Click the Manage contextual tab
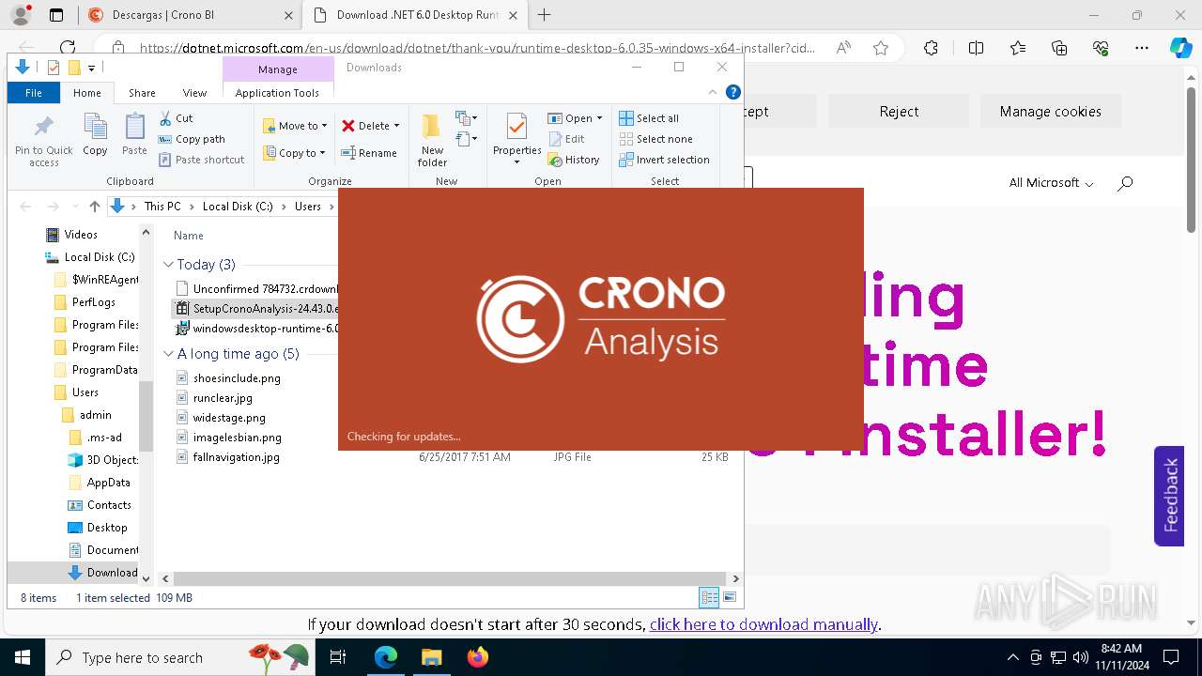The height and width of the screenshot is (676, 1202). [278, 69]
